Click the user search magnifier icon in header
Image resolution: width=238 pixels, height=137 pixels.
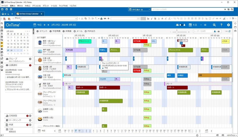pyautogui.click(x=214, y=25)
